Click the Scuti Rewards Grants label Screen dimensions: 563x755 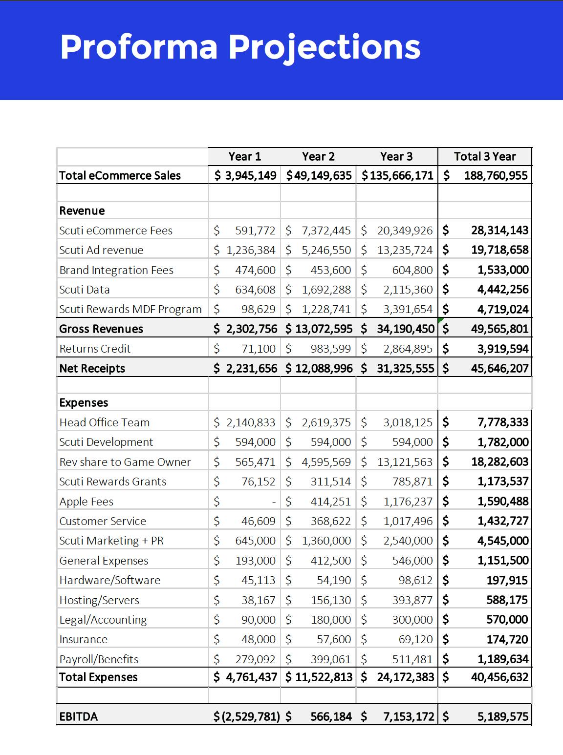coord(113,482)
